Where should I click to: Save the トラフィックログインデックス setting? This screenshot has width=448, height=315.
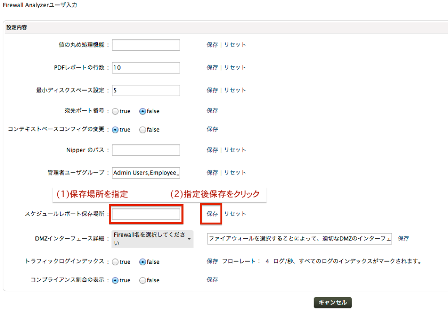click(x=212, y=261)
